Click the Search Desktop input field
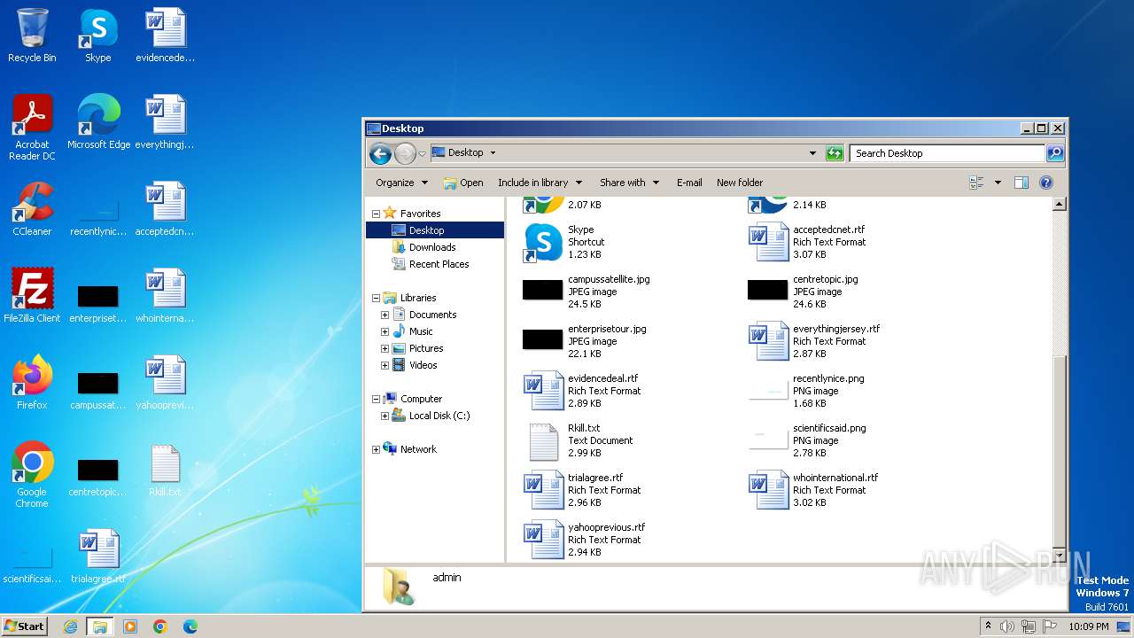This screenshot has width=1134, height=638. tap(947, 153)
